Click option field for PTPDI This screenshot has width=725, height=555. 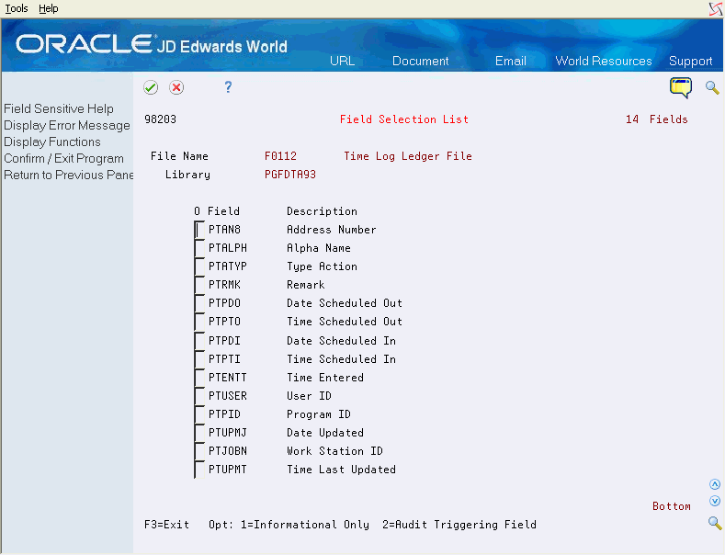[x=199, y=341]
